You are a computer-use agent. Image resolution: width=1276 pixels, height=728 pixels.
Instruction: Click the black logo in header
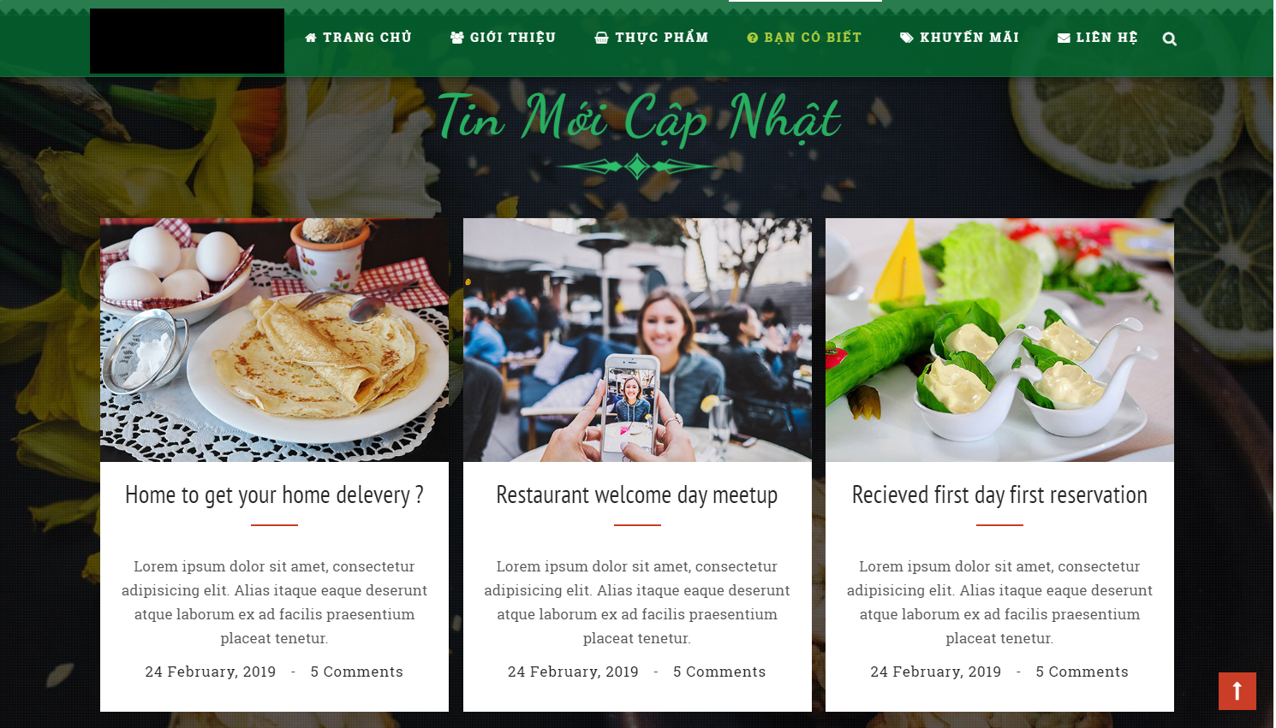coord(187,41)
